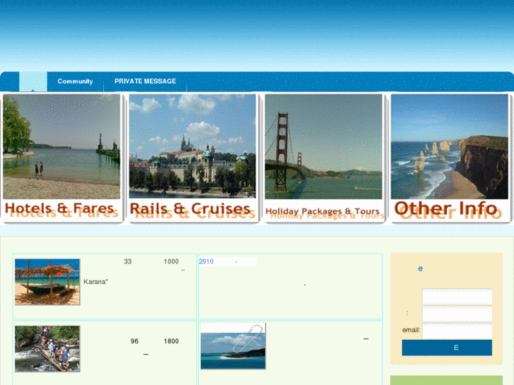Click the river bamboo rafting thumbnail

47,348
